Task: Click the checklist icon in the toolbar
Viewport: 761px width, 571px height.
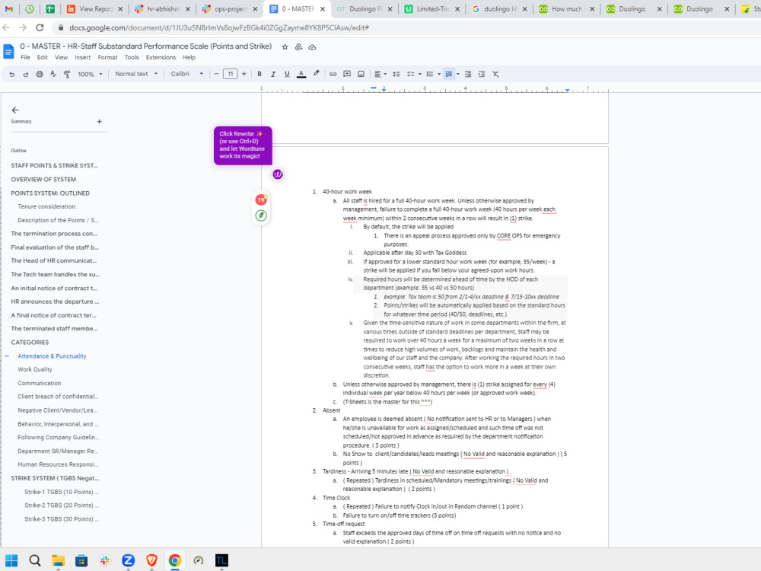Action: tap(411, 75)
